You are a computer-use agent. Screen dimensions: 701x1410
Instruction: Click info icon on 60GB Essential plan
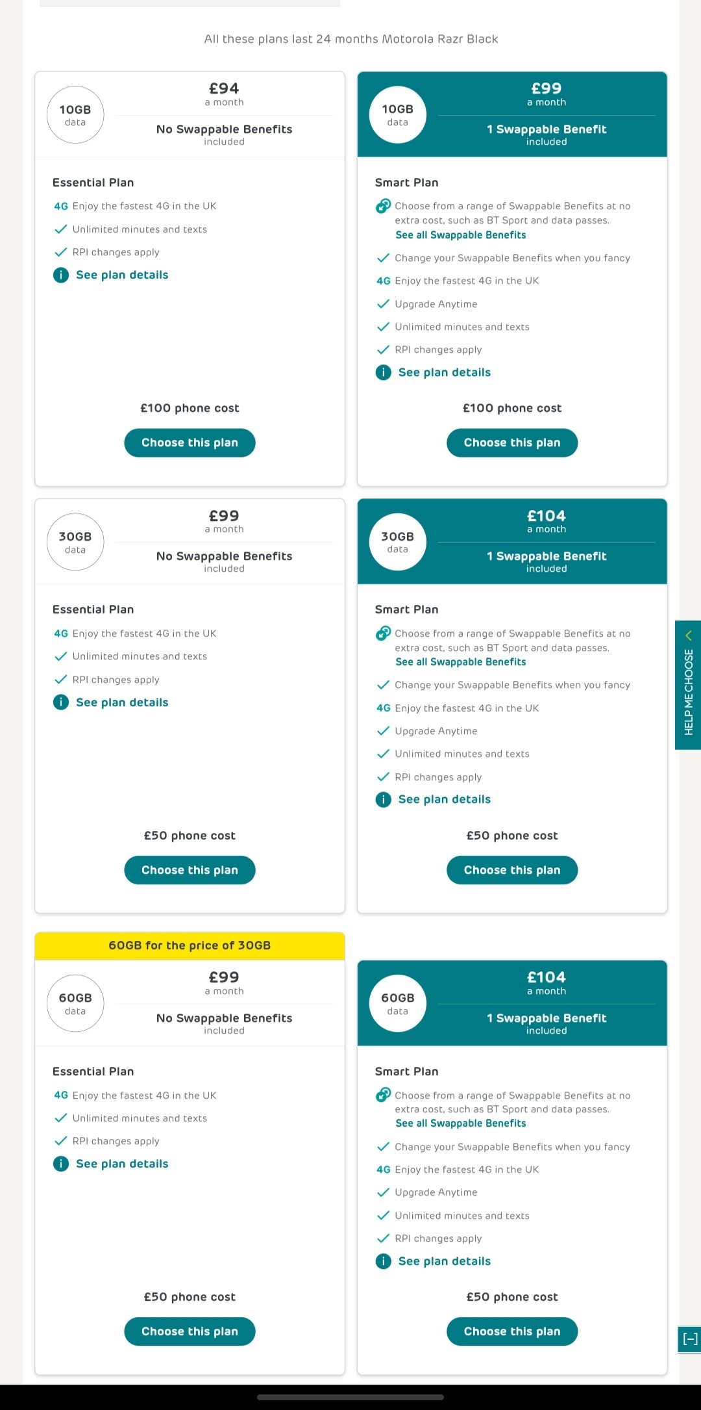(61, 1164)
